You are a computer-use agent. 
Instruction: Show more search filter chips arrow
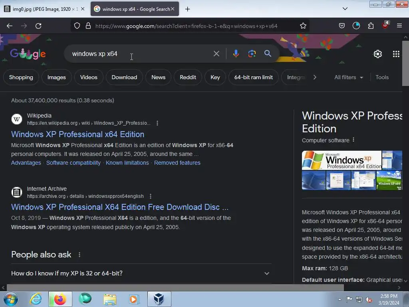(x=315, y=77)
